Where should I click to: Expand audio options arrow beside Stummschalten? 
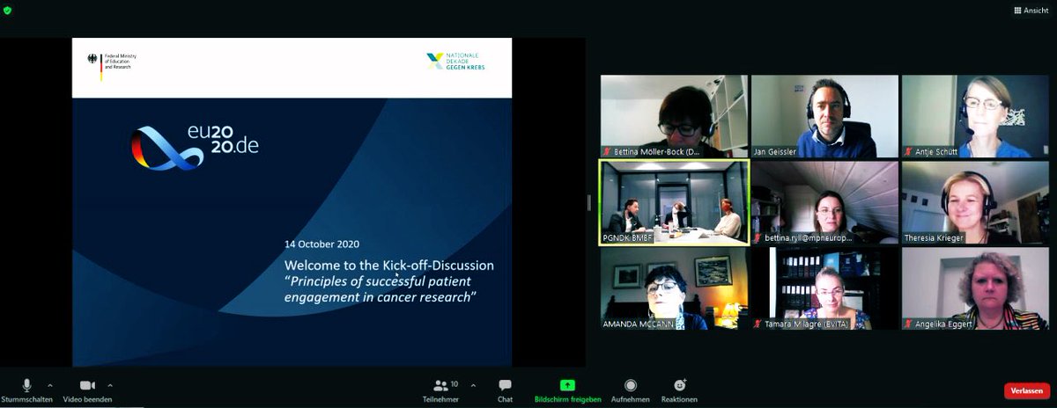[x=49, y=385]
